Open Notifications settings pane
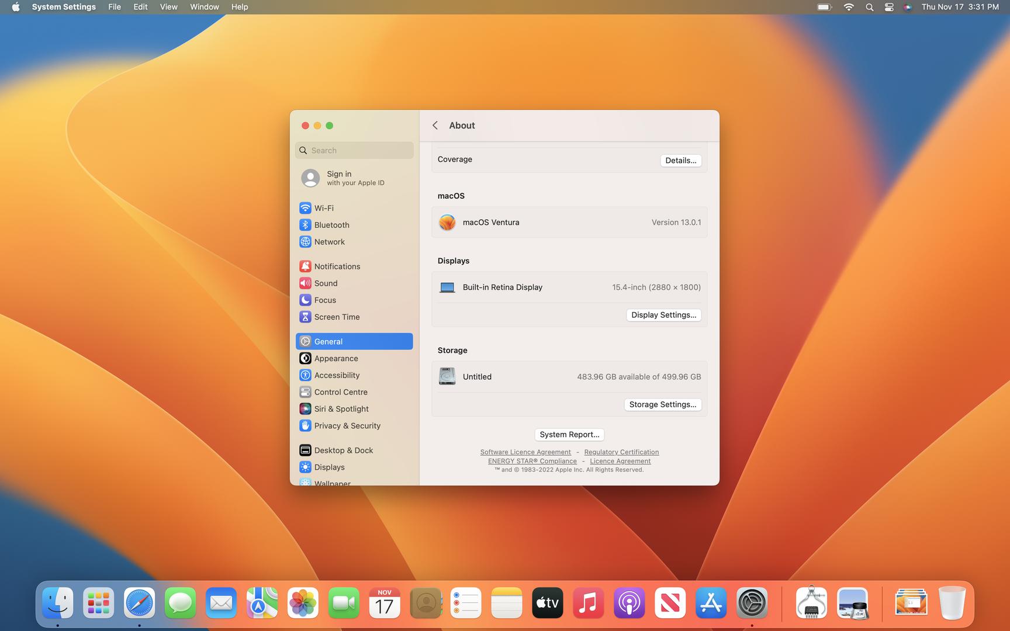 tap(337, 266)
